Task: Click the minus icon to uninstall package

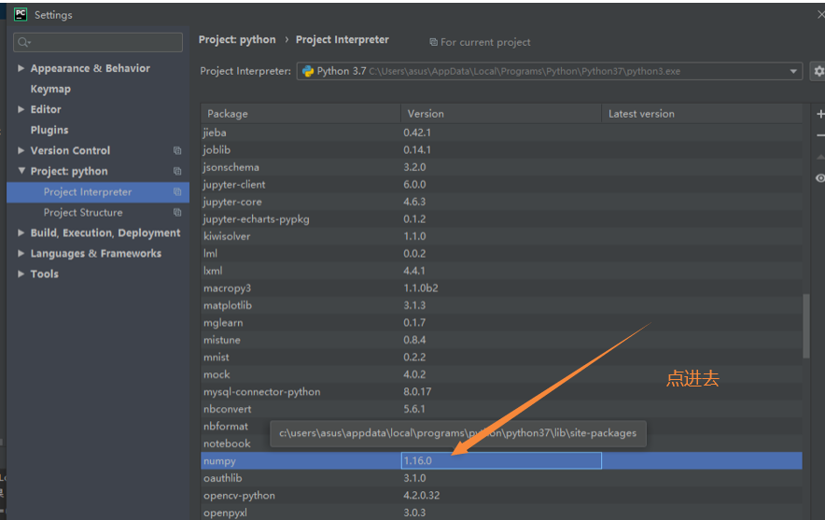Action: point(820,135)
